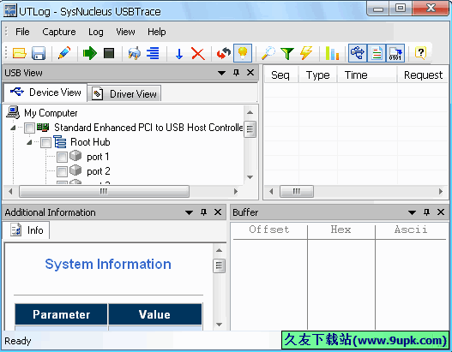
Task: Open the Capture menu
Action: pyautogui.click(x=59, y=32)
